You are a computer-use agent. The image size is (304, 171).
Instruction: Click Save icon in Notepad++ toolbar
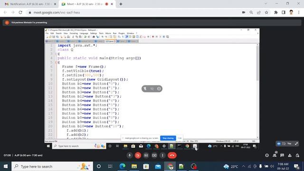point(54,37)
